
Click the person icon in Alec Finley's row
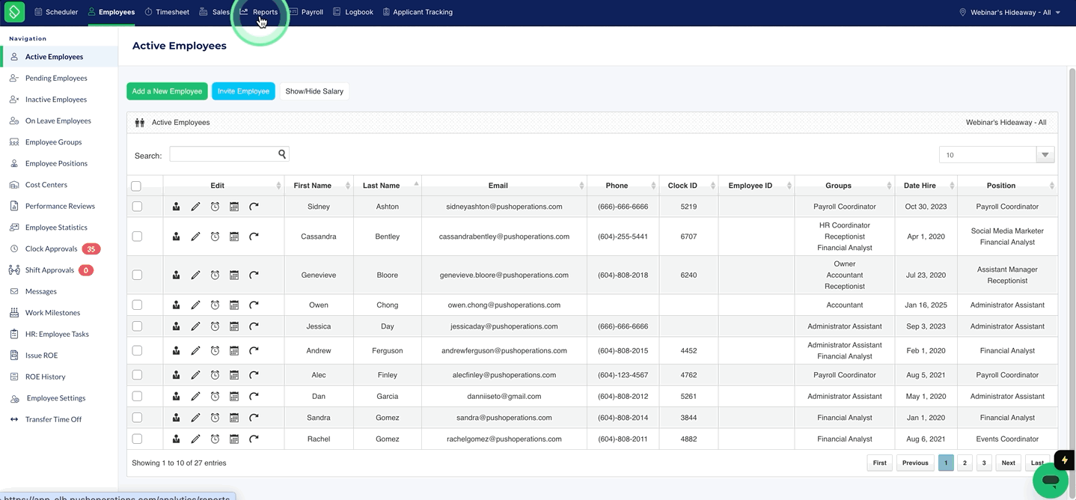tap(176, 375)
